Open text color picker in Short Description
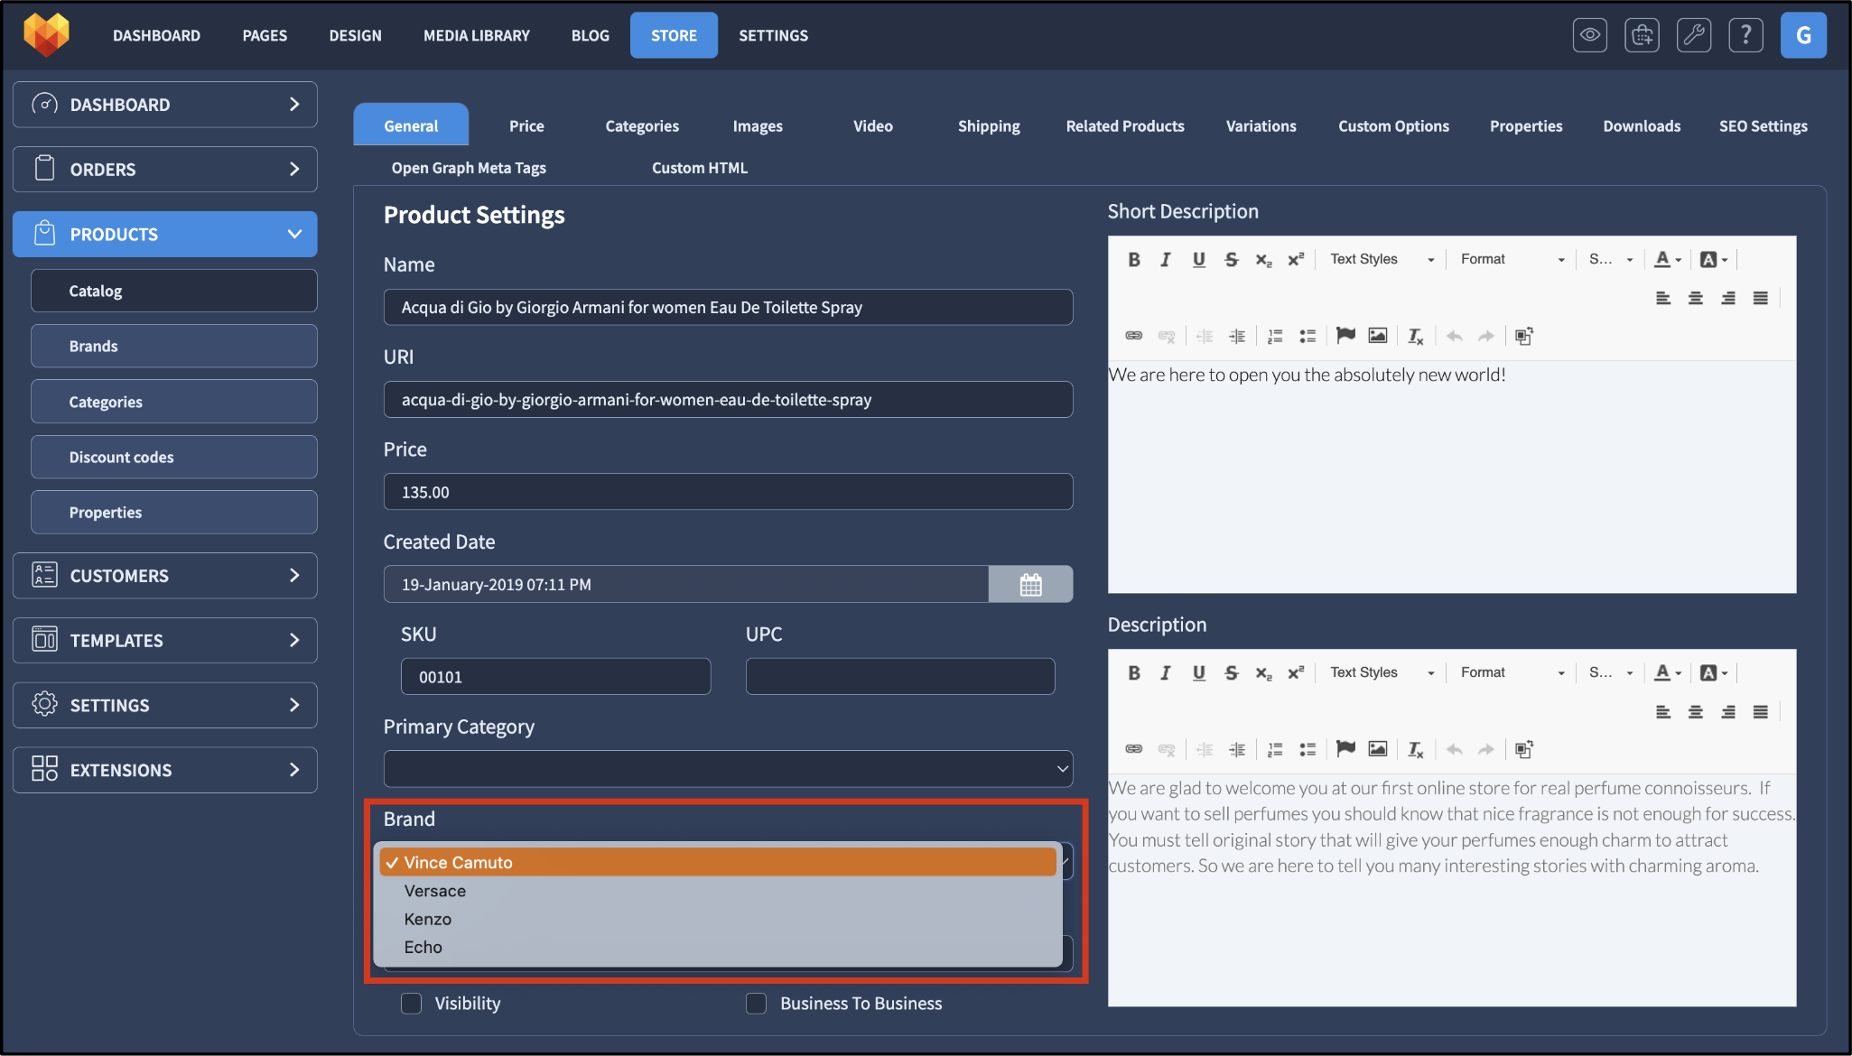Image resolution: width=1852 pixels, height=1056 pixels. [1668, 260]
